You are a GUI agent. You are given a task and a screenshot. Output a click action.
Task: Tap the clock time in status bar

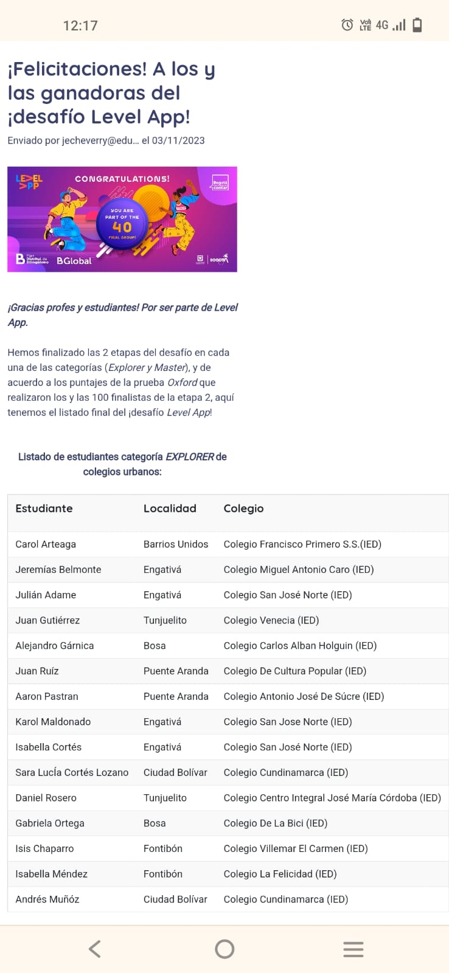[80, 26]
